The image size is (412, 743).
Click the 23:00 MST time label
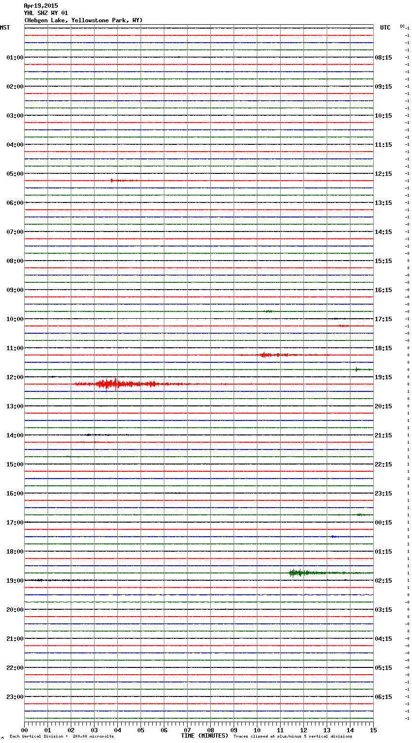coord(15,697)
